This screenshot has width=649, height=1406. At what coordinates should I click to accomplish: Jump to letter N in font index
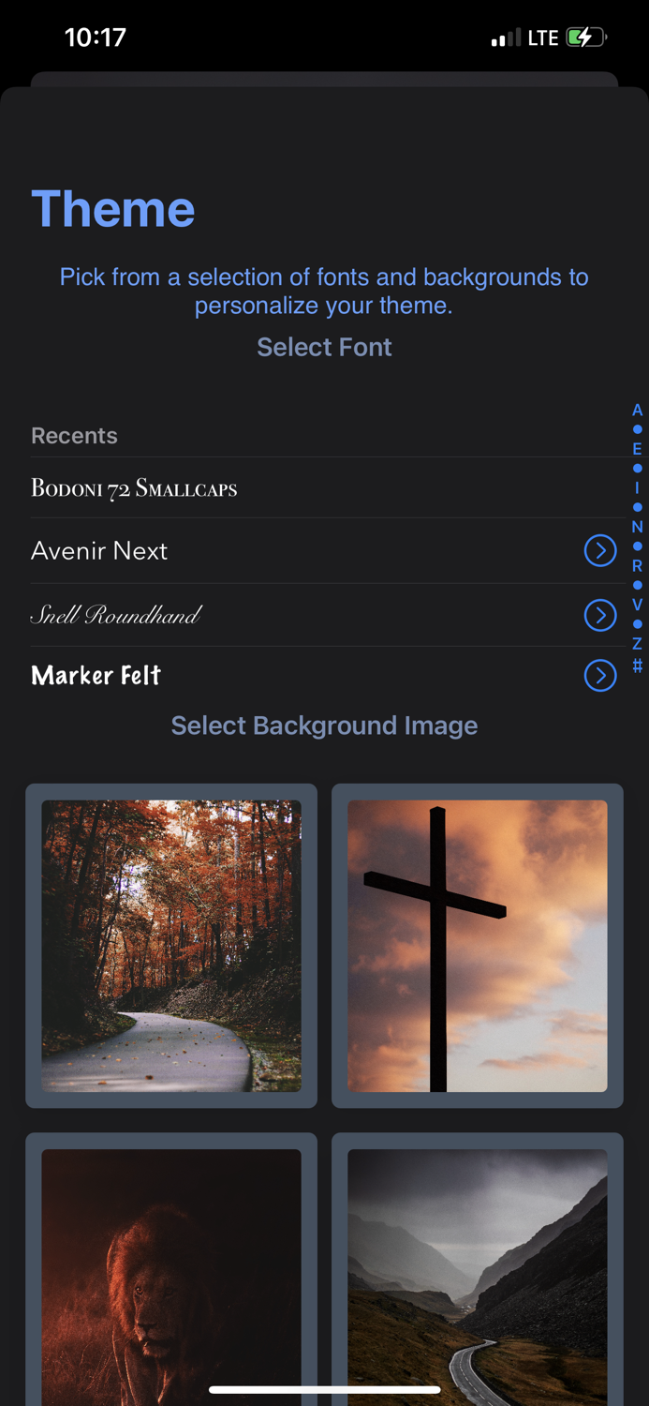click(637, 527)
